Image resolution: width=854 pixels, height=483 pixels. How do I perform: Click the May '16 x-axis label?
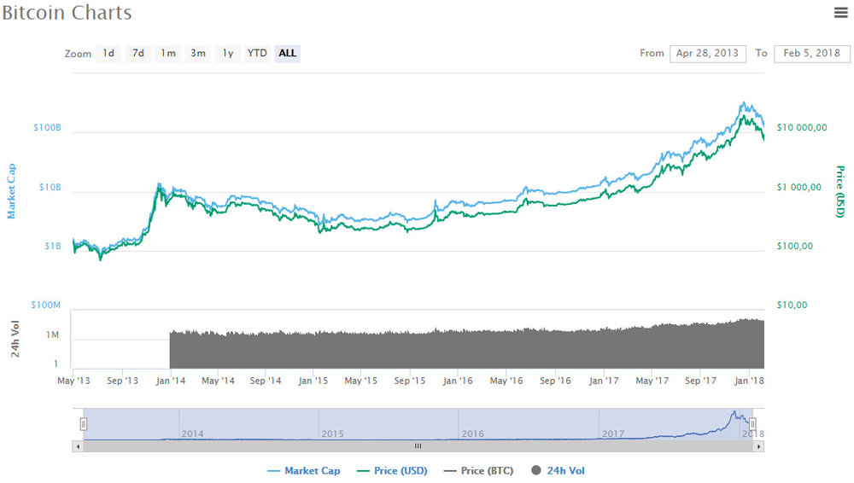(x=506, y=381)
